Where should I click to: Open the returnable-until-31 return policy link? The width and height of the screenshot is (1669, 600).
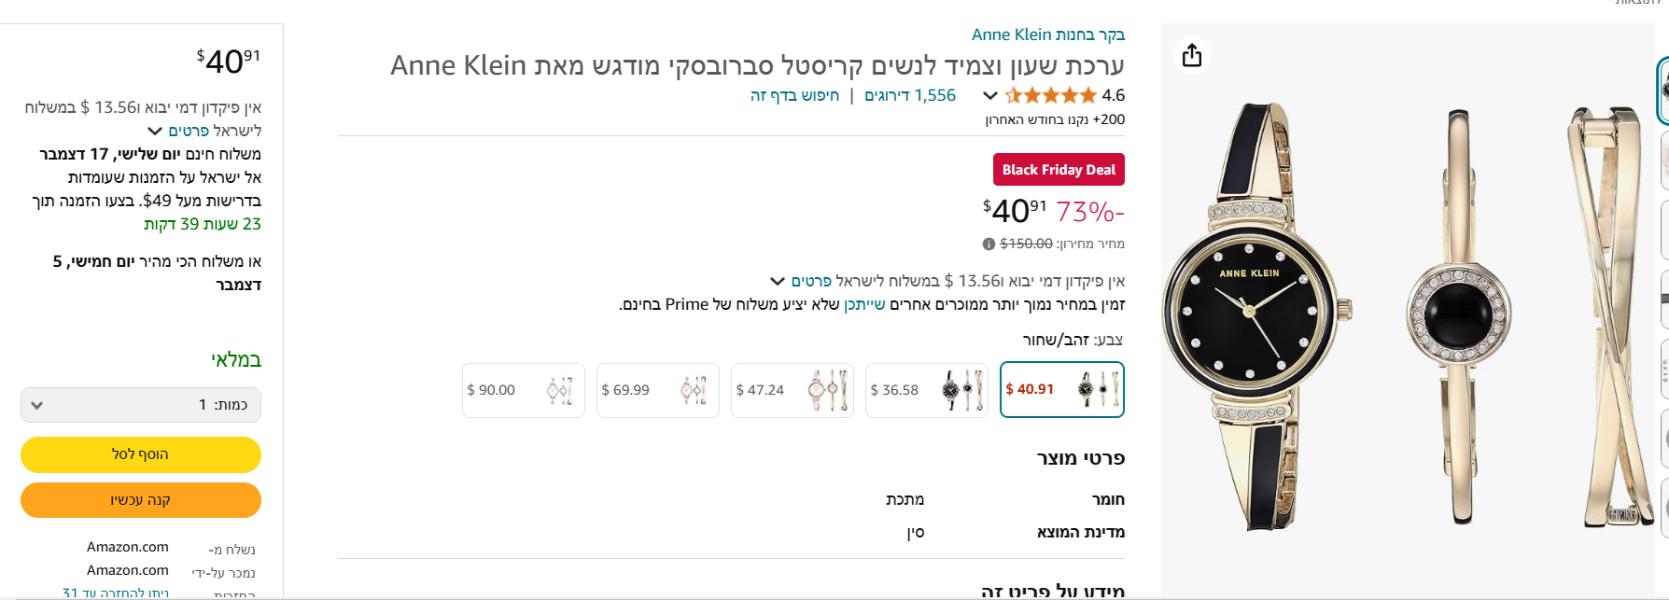pos(116,593)
